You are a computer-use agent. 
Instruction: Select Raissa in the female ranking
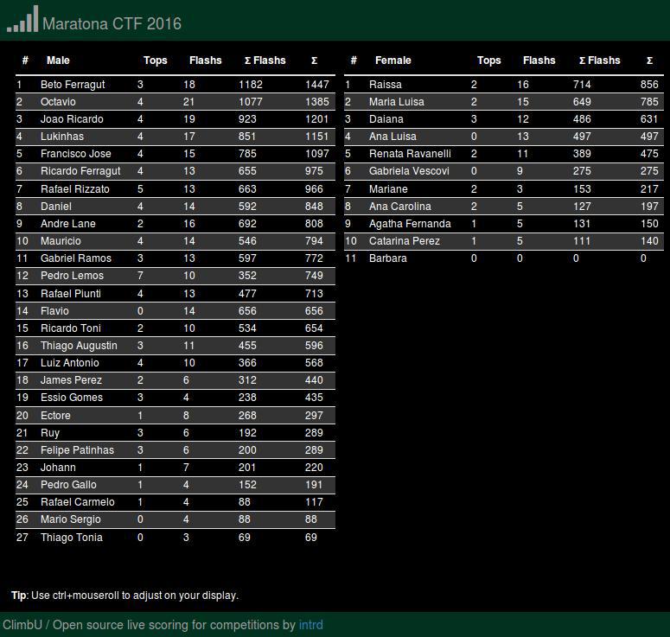click(385, 85)
